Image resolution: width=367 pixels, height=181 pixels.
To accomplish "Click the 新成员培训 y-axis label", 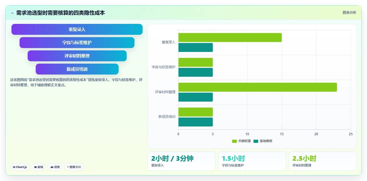I will click(x=167, y=117).
